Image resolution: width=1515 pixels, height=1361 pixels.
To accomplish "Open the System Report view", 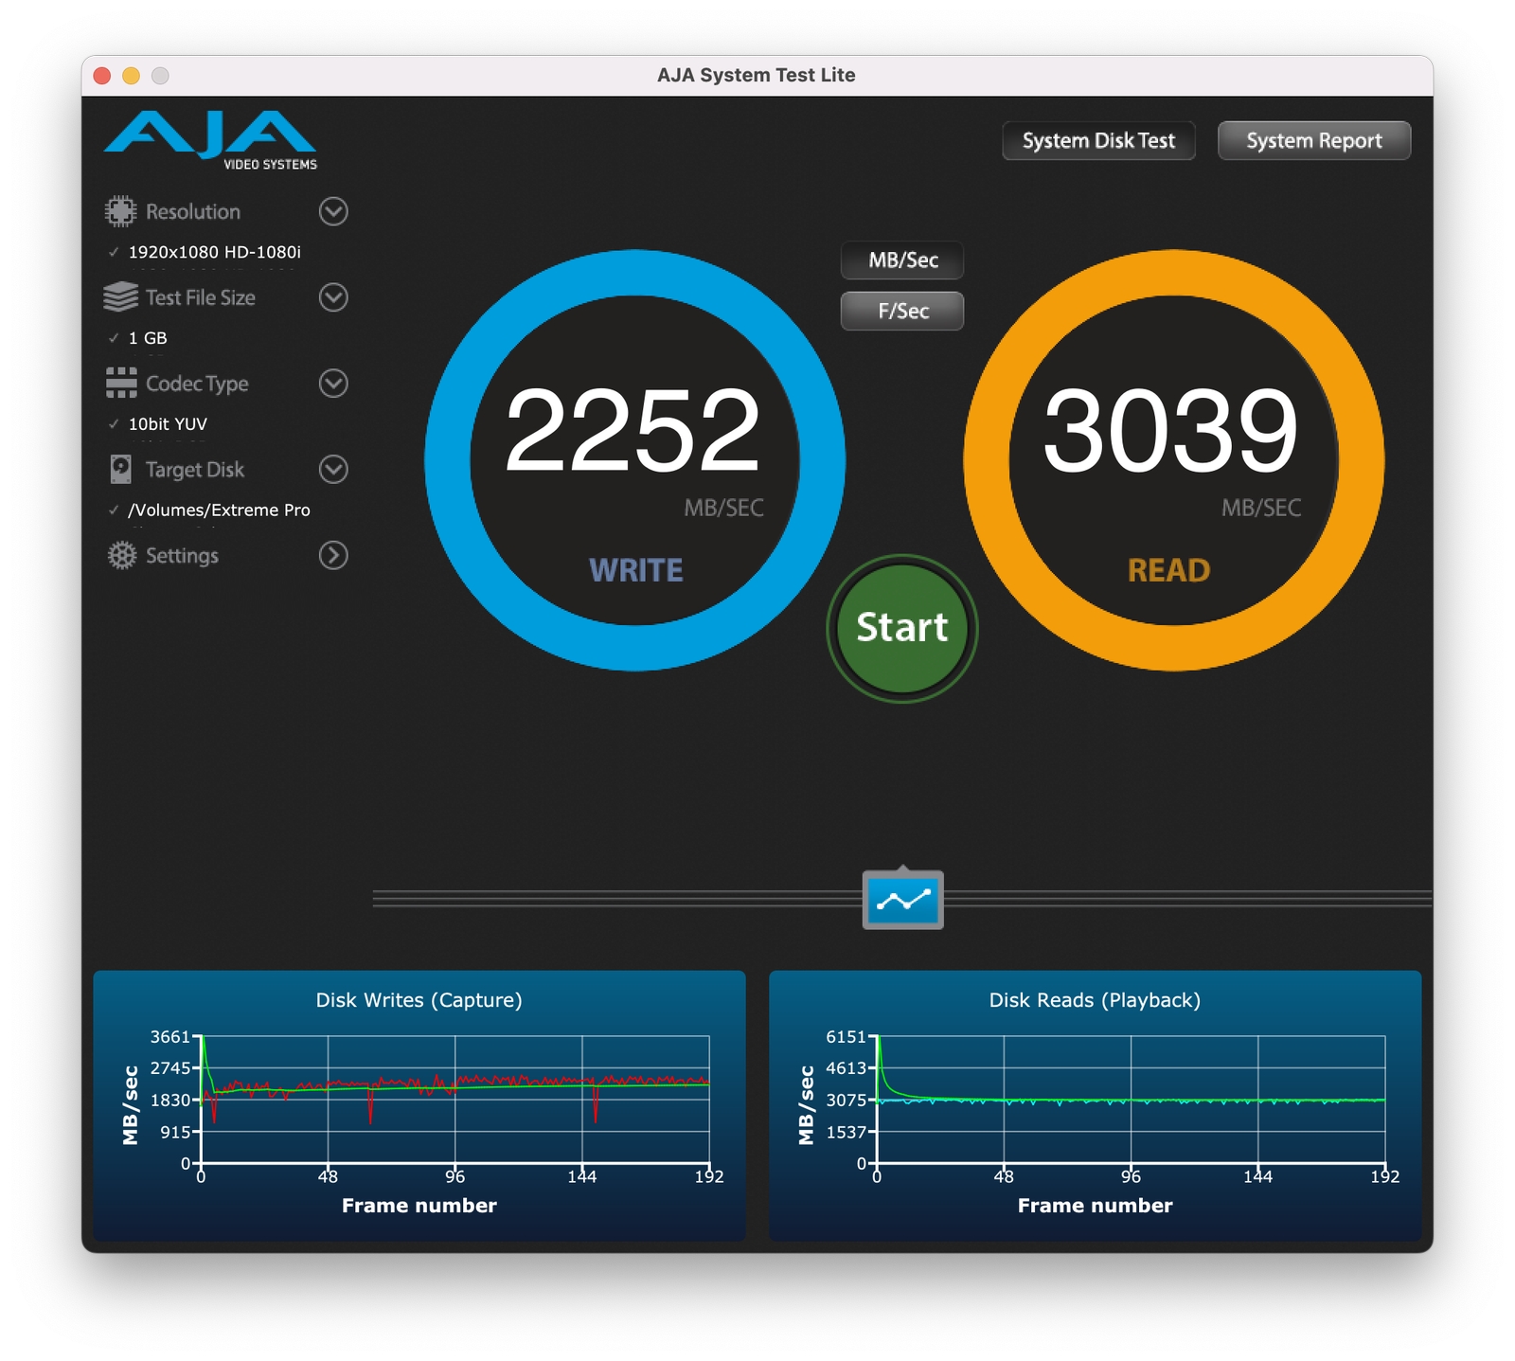I will coord(1314,141).
